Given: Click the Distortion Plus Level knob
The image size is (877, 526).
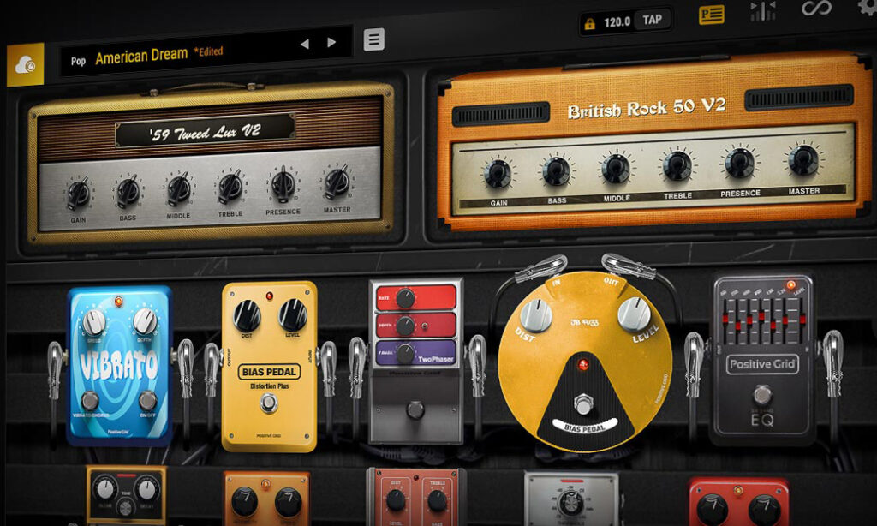Looking at the screenshot, I should 293,314.
